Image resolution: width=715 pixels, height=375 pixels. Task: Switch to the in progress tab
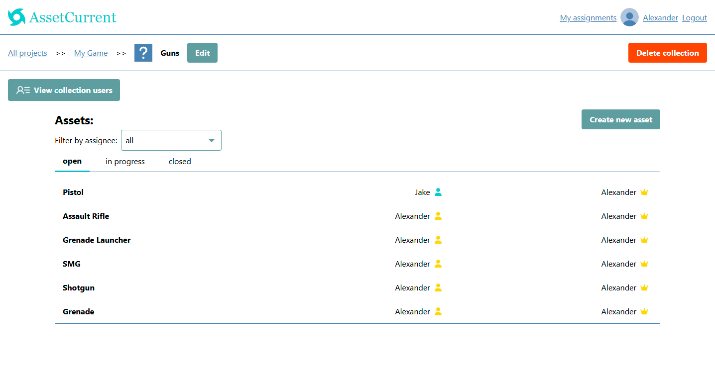point(125,161)
